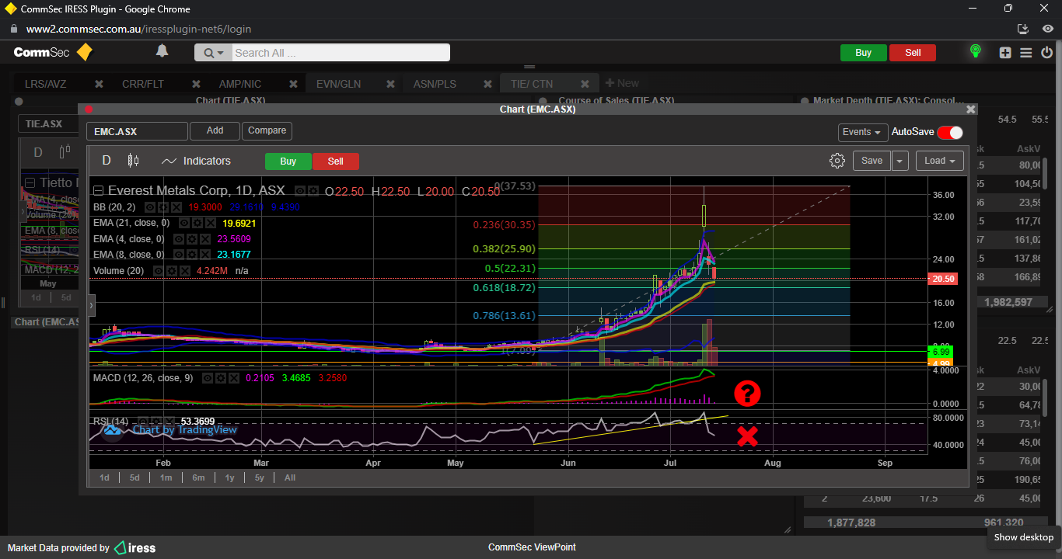The height and width of the screenshot is (559, 1062).
Task: Click the Compare button
Action: coord(267,130)
